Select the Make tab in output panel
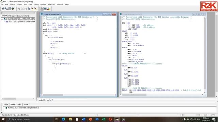Viewport: 218px width, 122px height. pyautogui.click(x=6, y=104)
